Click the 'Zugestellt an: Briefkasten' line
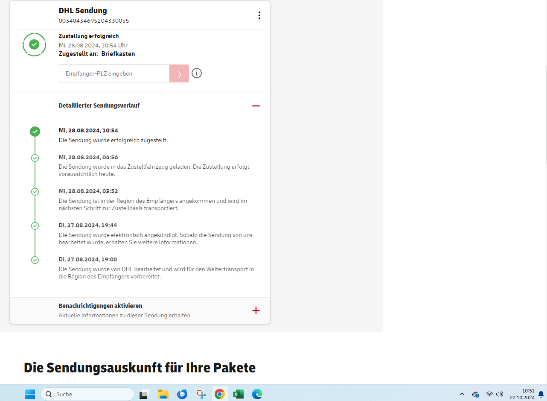Image resolution: width=547 pixels, height=401 pixels. (97, 54)
